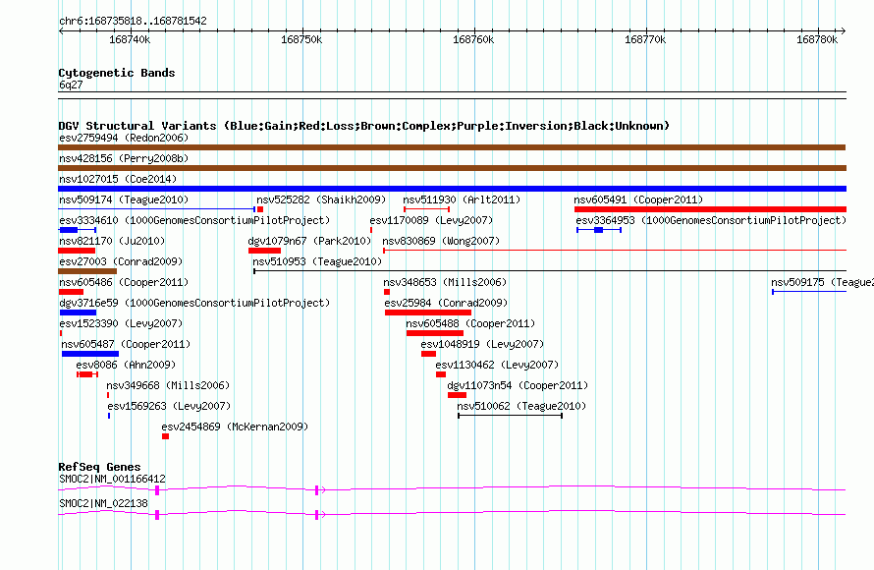Select nsv511930 (Arlt2011) variant label
This screenshot has height=570, width=874.
462,199
